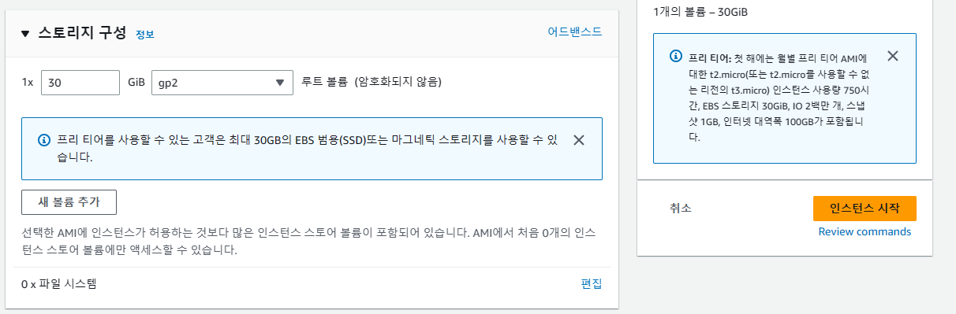Click info icon in 프리 티어 summary notice
Image resolution: width=956 pixels, height=314 pixels.
tap(676, 56)
